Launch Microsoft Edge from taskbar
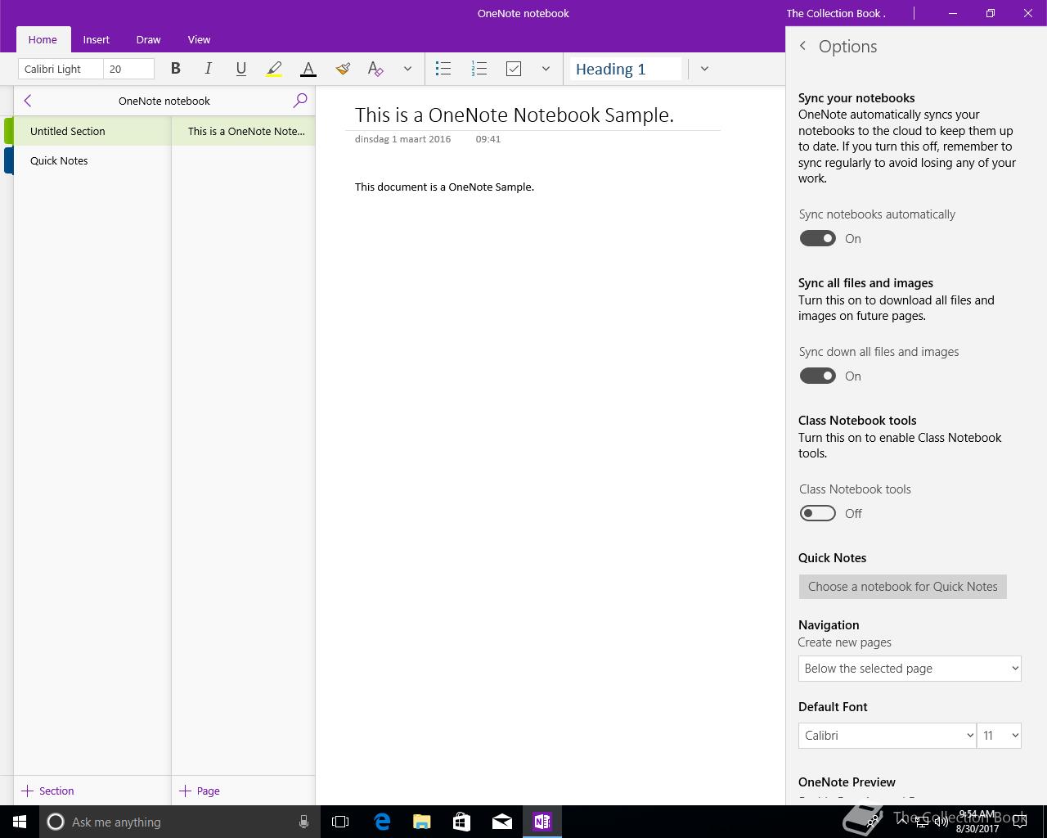Image resolution: width=1047 pixels, height=838 pixels. (382, 822)
